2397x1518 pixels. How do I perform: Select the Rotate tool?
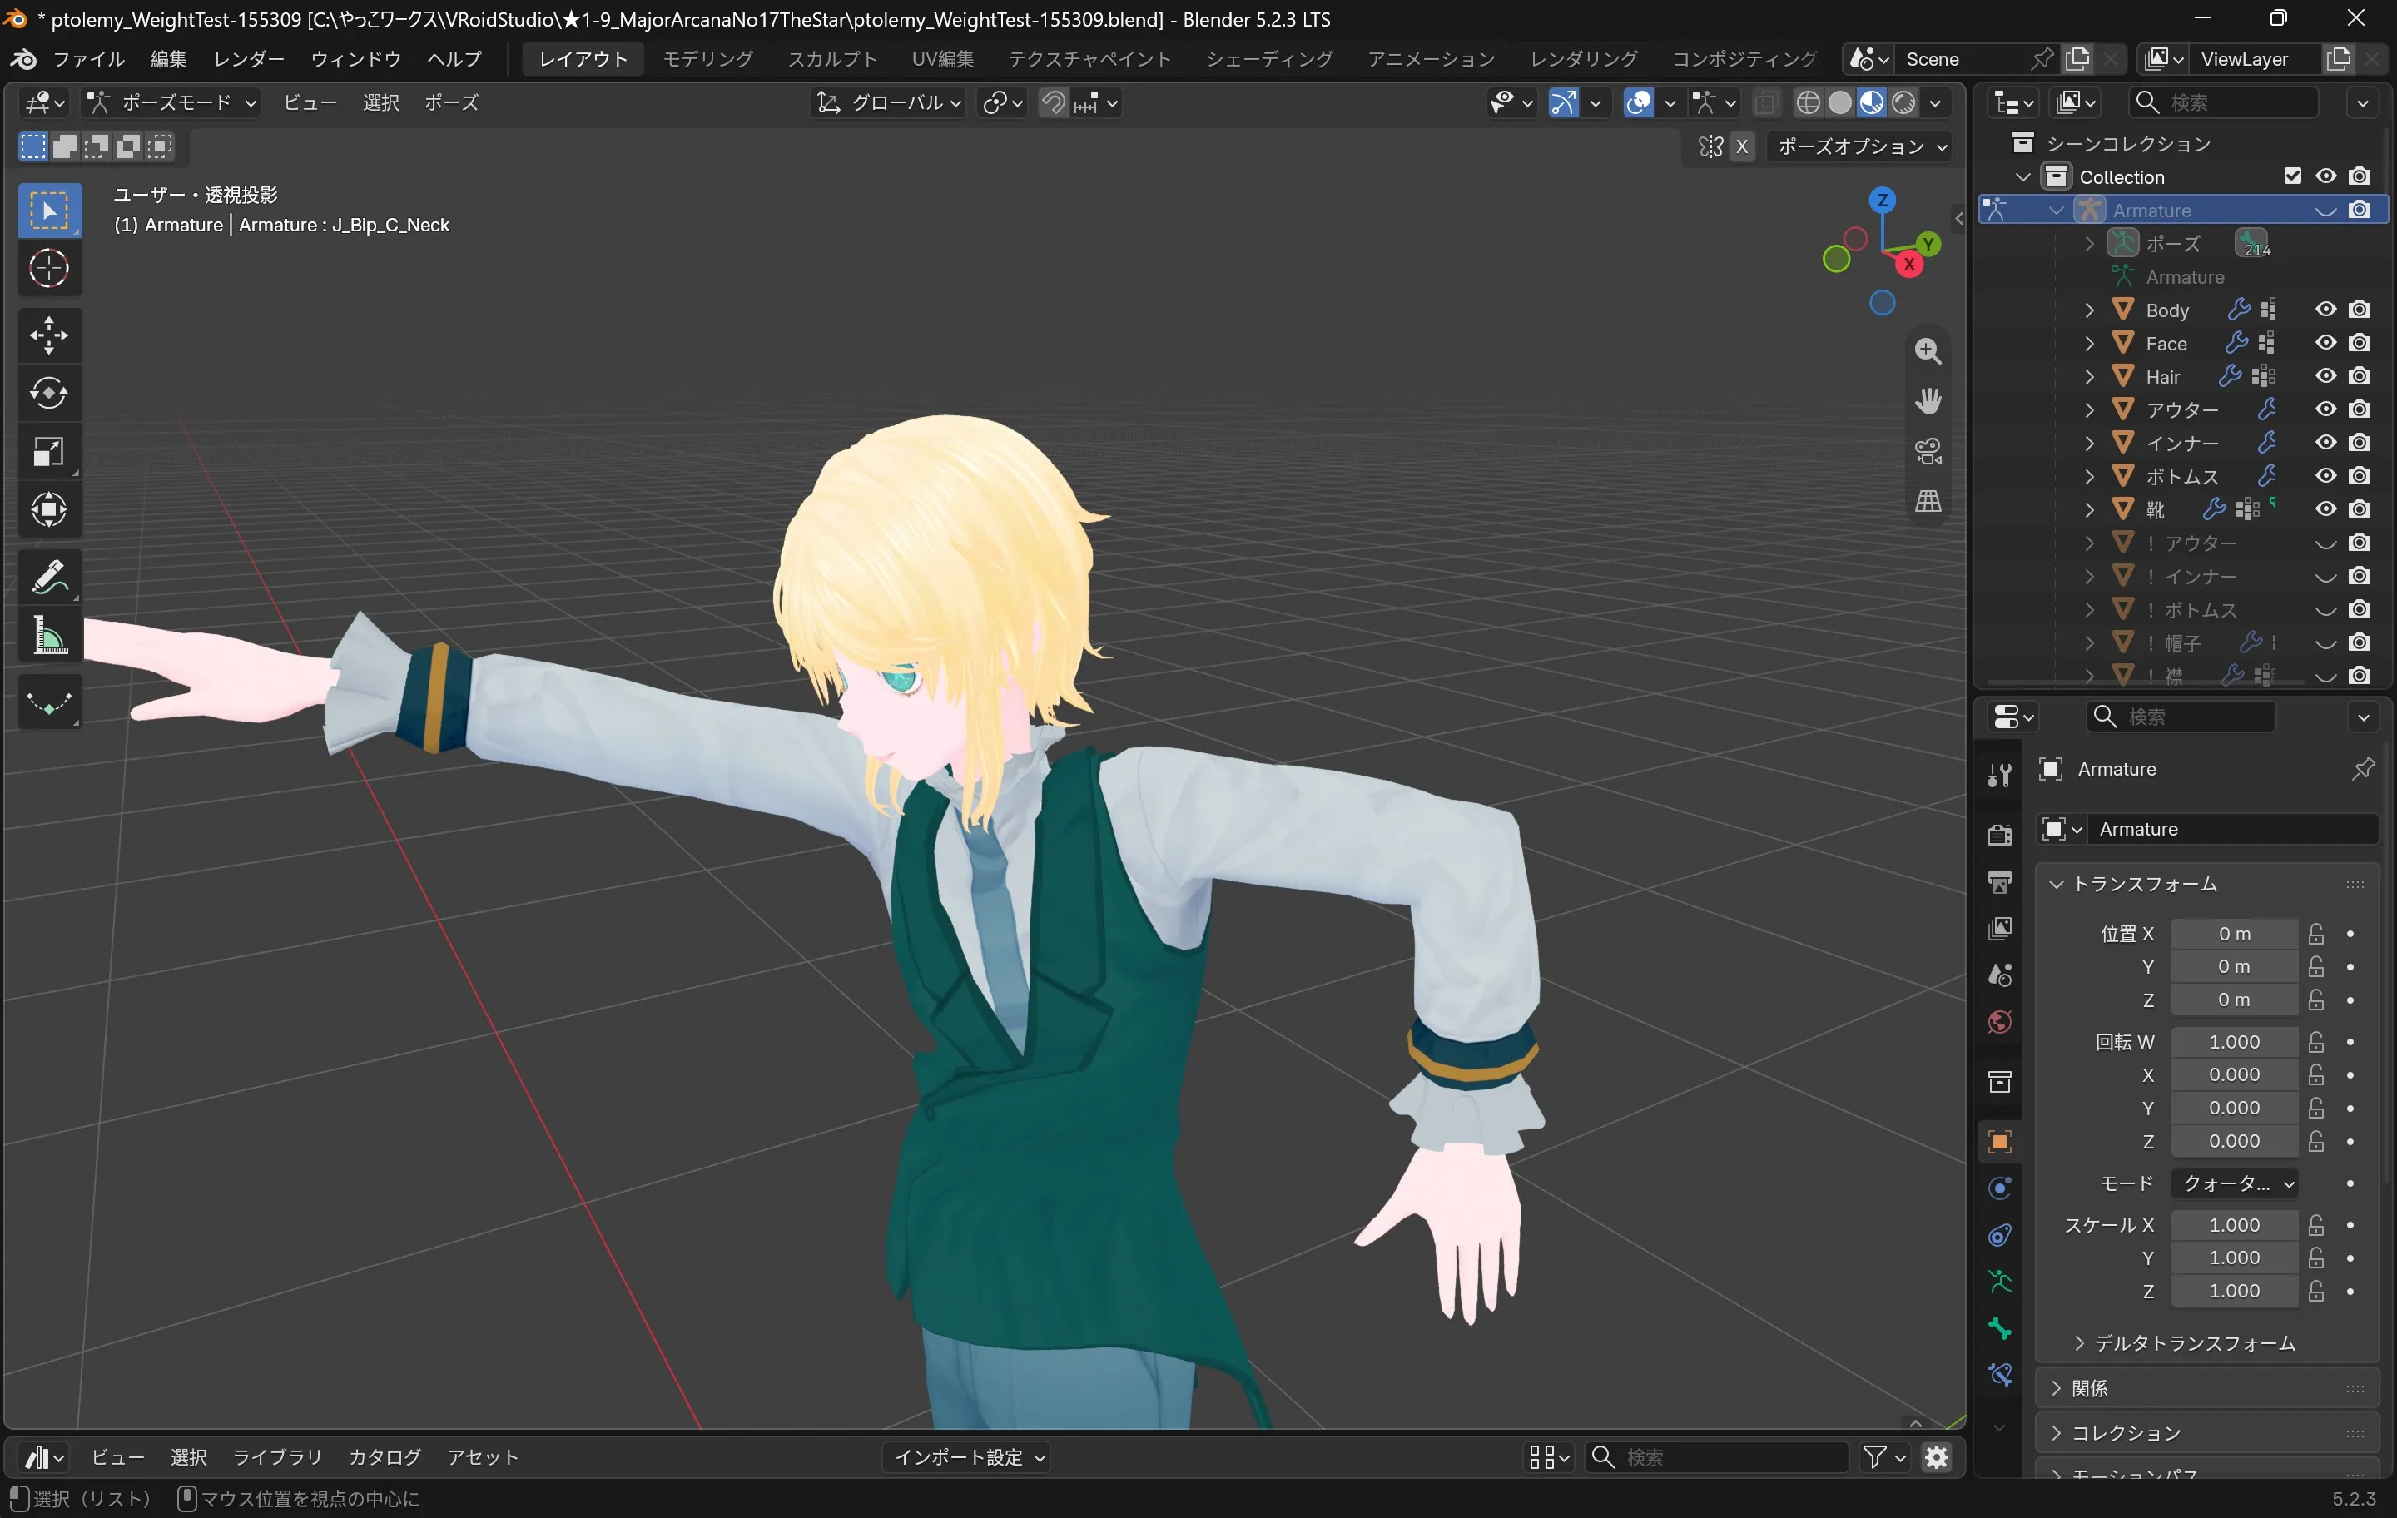click(49, 393)
